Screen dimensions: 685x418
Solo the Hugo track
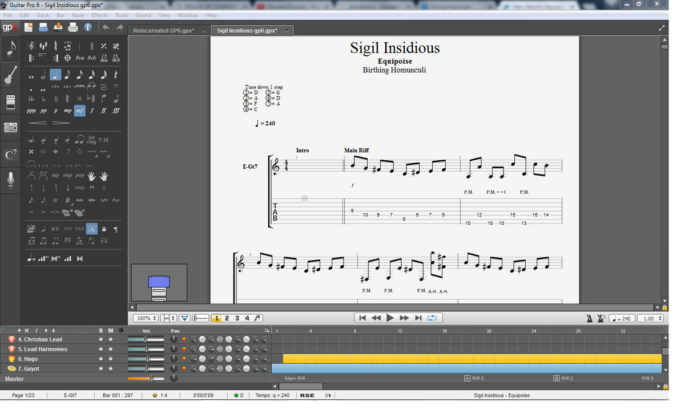(100, 359)
